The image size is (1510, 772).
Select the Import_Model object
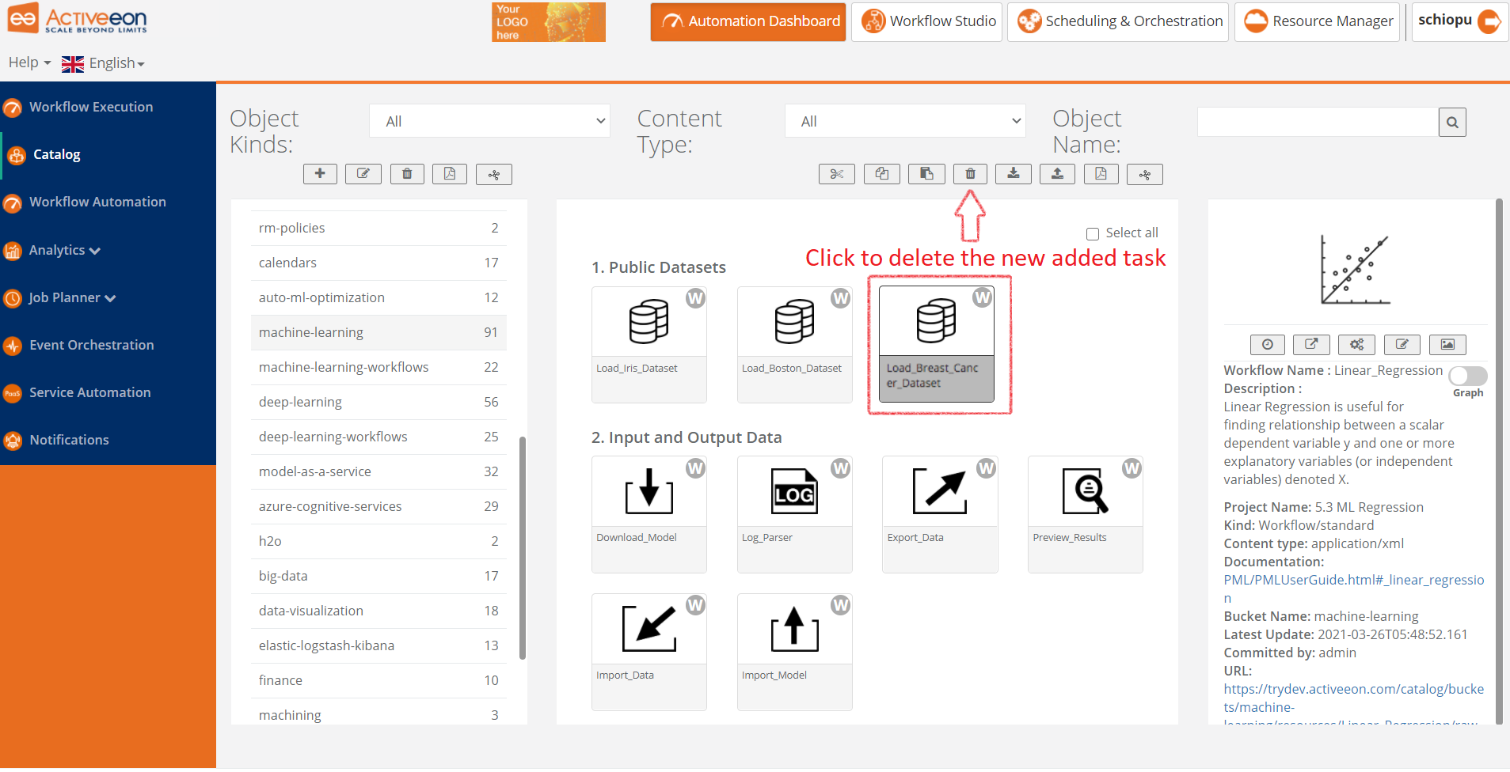tap(794, 652)
